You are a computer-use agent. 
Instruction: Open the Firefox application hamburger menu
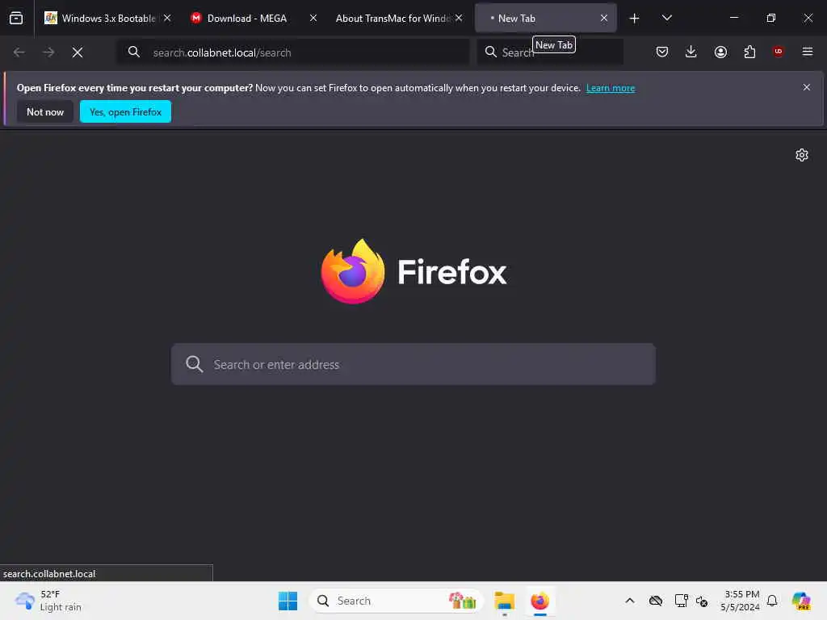pyautogui.click(x=807, y=52)
